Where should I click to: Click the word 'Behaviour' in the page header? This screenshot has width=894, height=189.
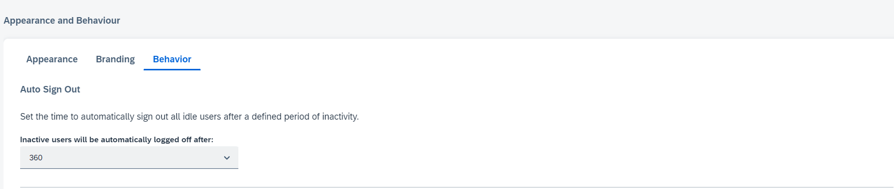point(98,21)
